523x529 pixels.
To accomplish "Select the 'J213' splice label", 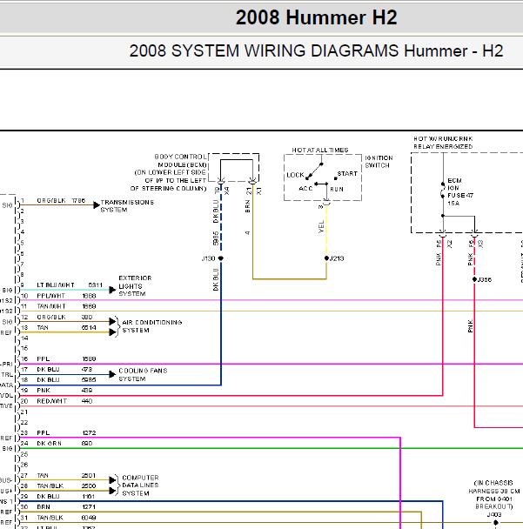I will pyautogui.click(x=337, y=258).
